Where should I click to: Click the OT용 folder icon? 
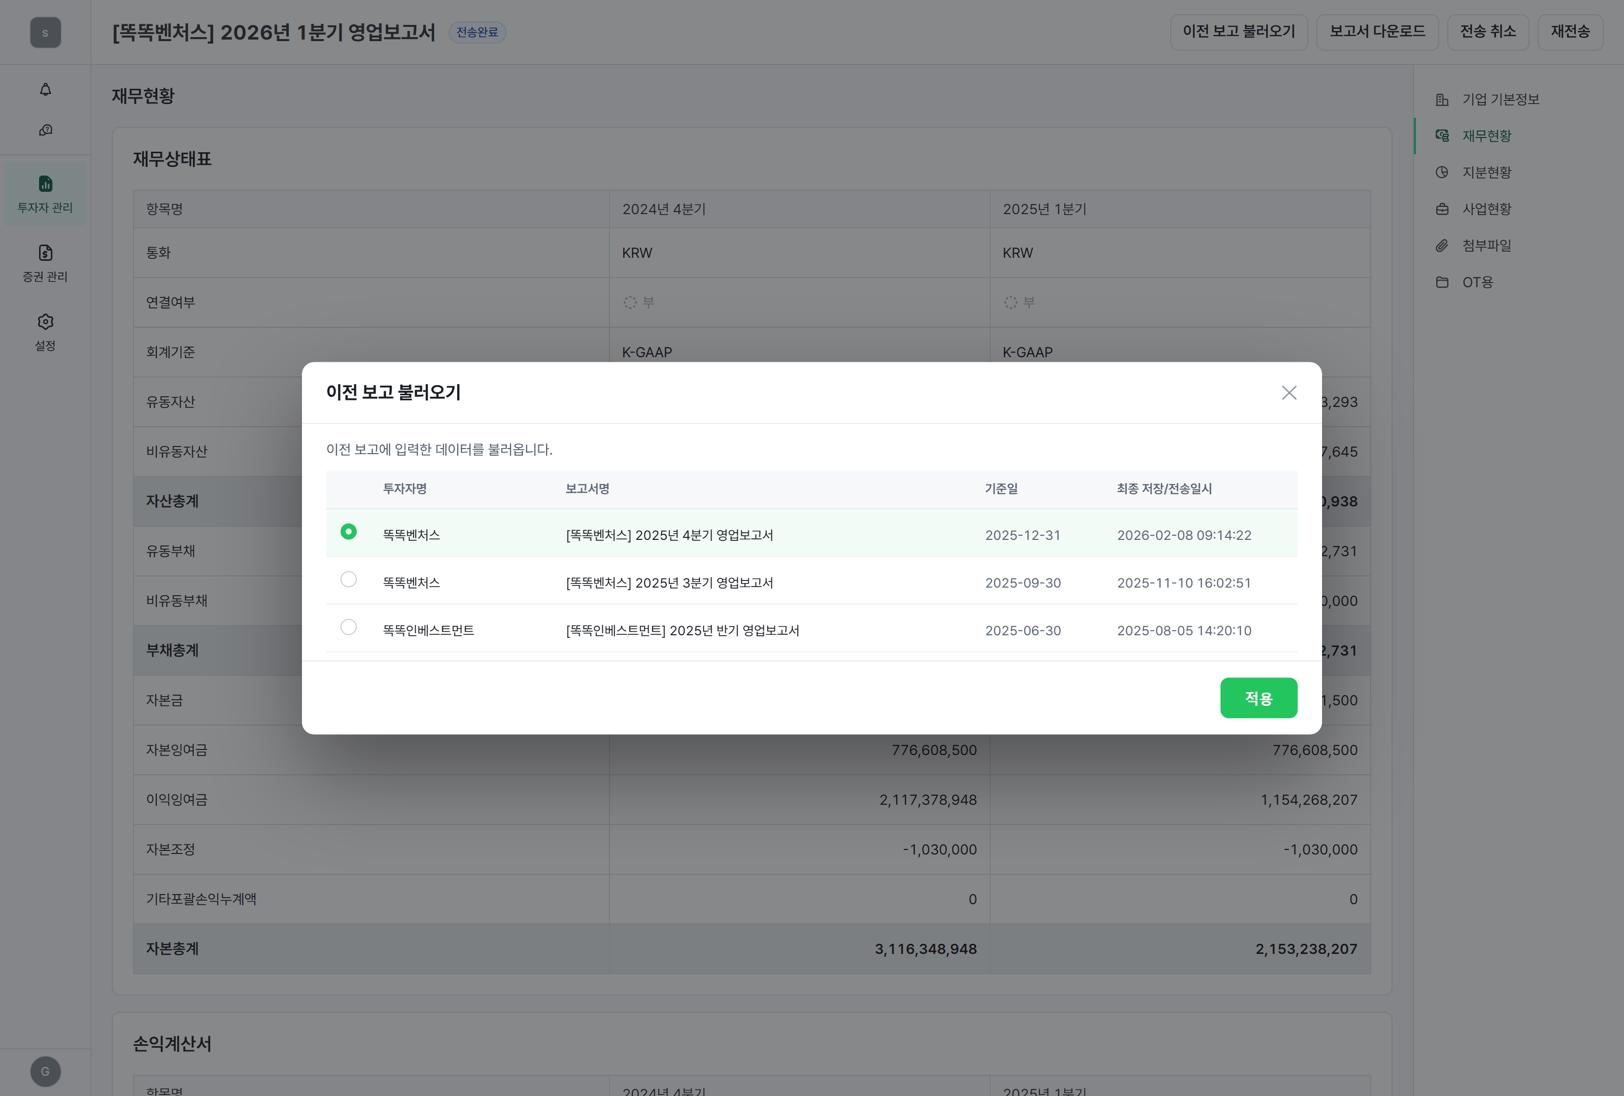[1442, 282]
